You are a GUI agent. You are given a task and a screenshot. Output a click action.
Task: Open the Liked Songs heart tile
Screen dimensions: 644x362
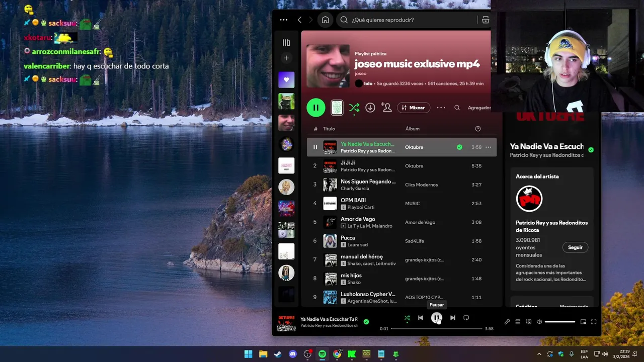[286, 80]
